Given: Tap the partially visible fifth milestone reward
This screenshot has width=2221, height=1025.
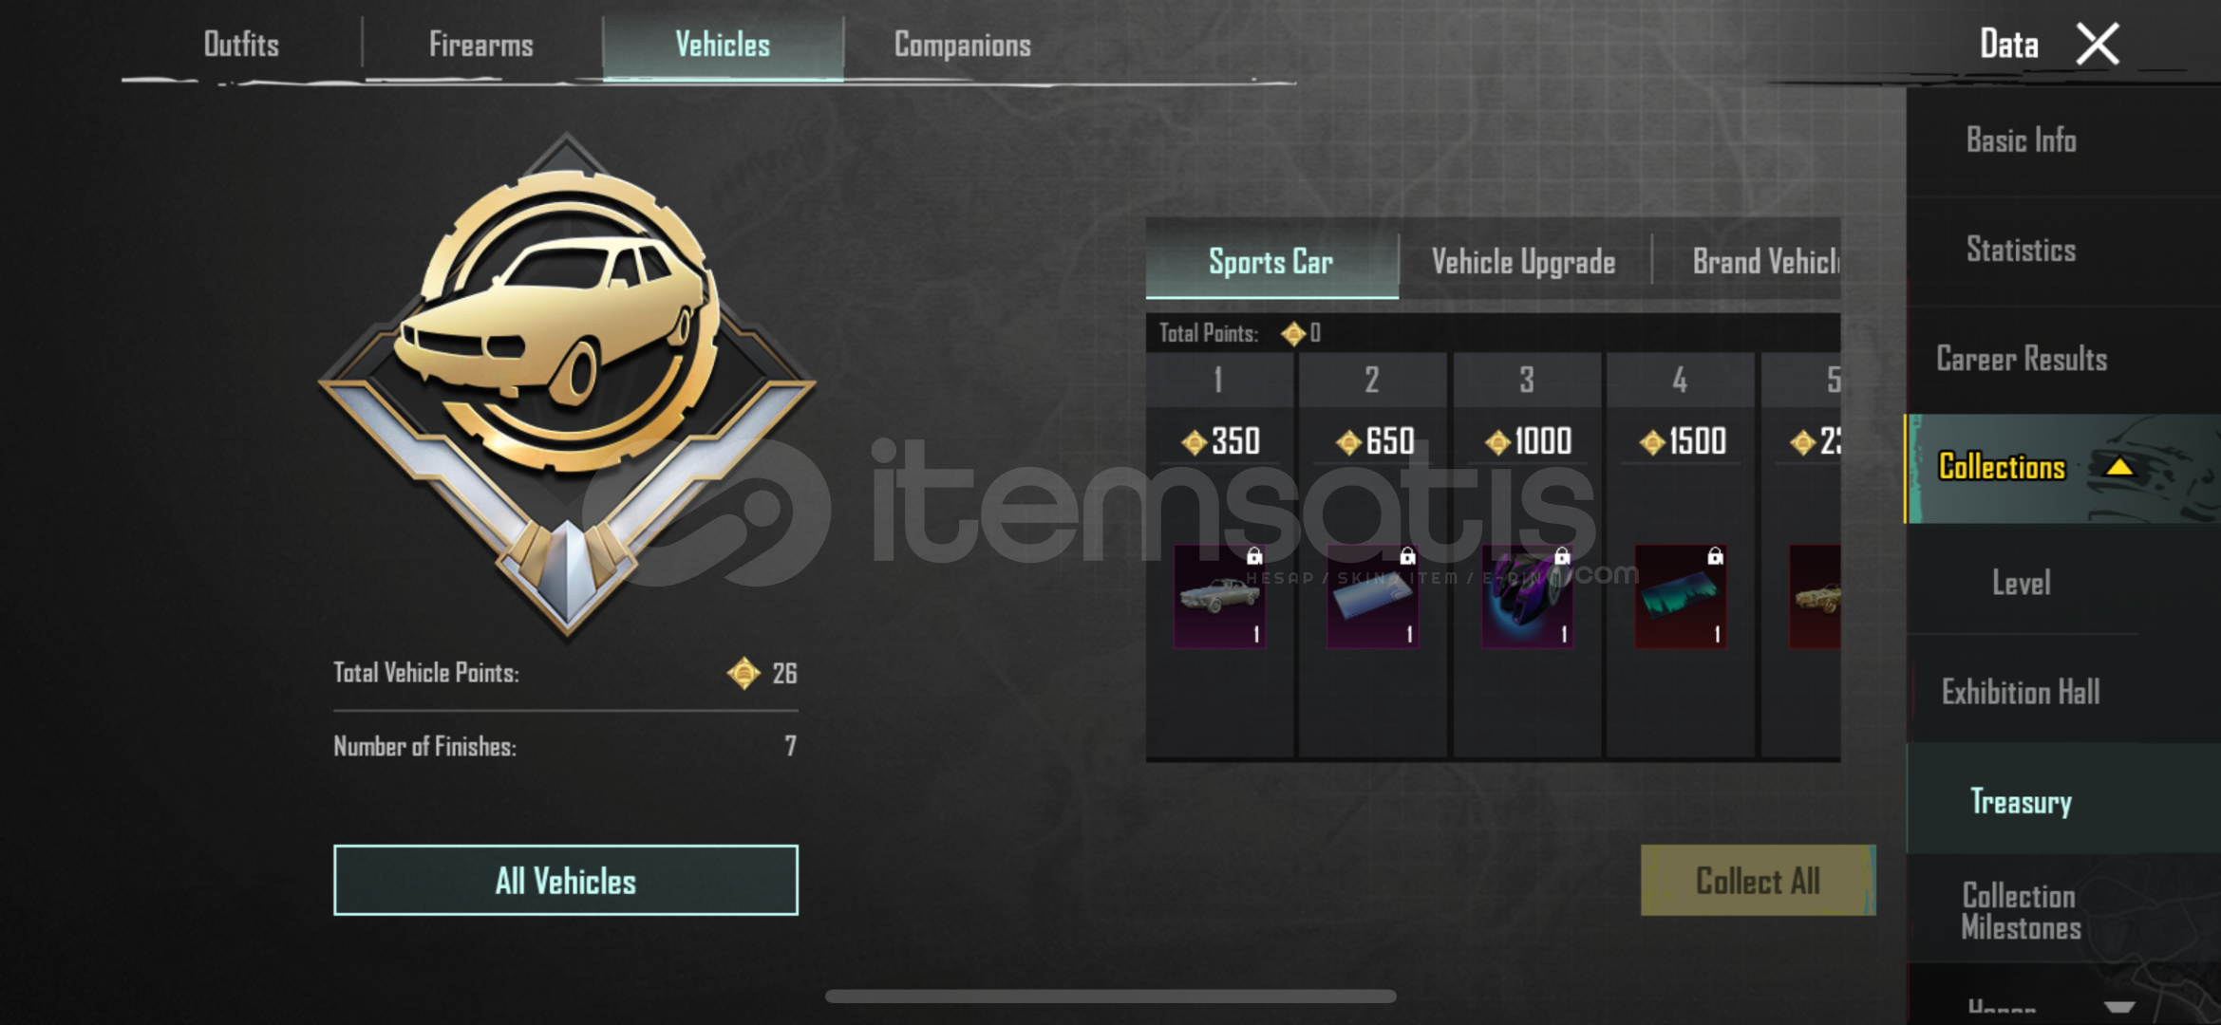Looking at the screenshot, I should click(x=1815, y=596).
